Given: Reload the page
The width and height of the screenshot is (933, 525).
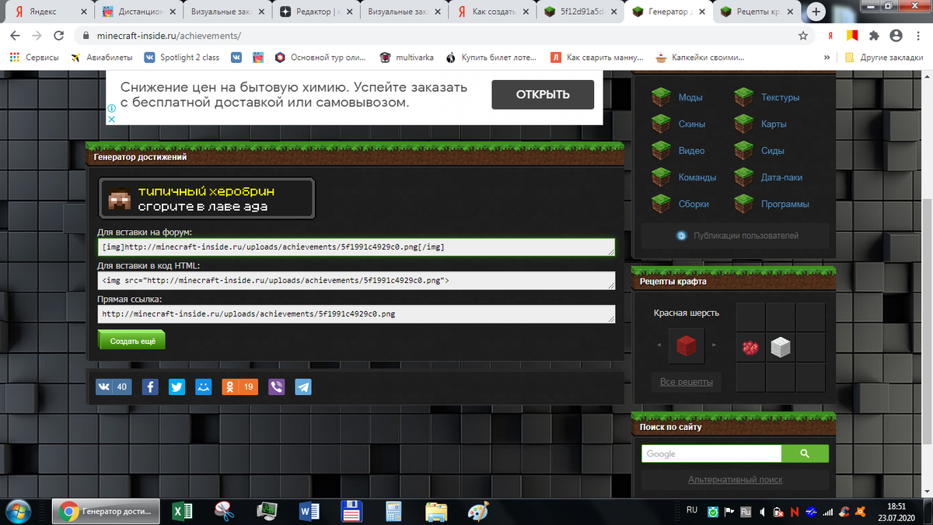Looking at the screenshot, I should click(x=58, y=36).
